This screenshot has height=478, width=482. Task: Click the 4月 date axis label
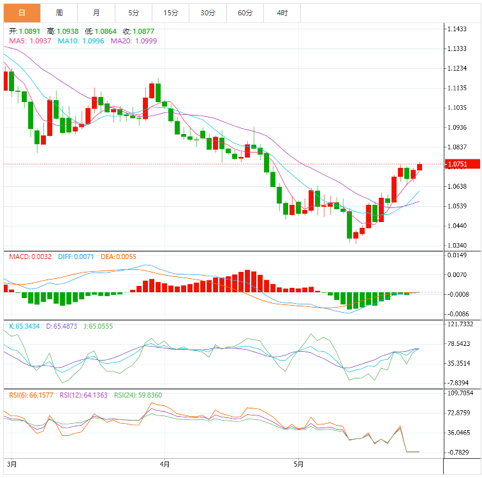(164, 464)
